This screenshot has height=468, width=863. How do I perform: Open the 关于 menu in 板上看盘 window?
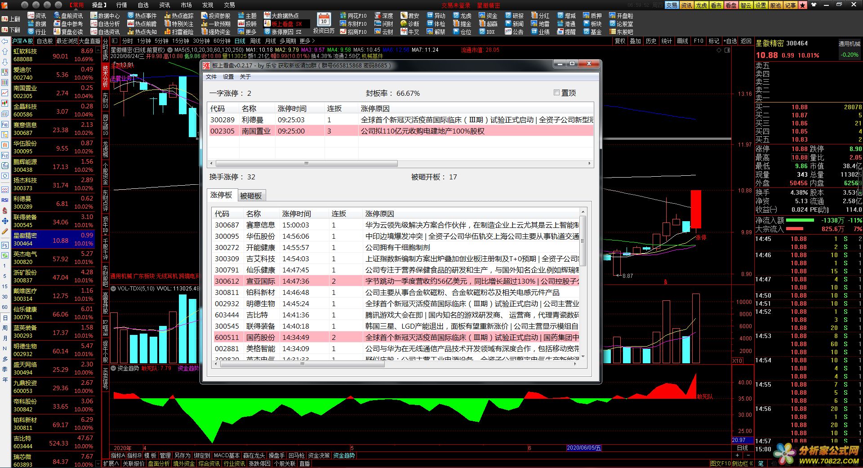(x=245, y=77)
